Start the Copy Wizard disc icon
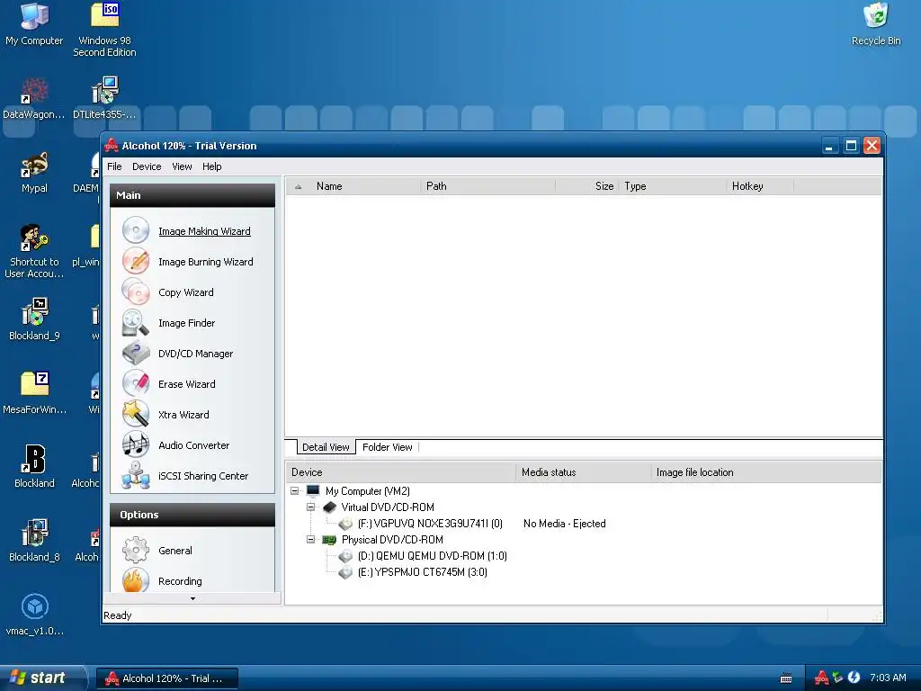 136,292
